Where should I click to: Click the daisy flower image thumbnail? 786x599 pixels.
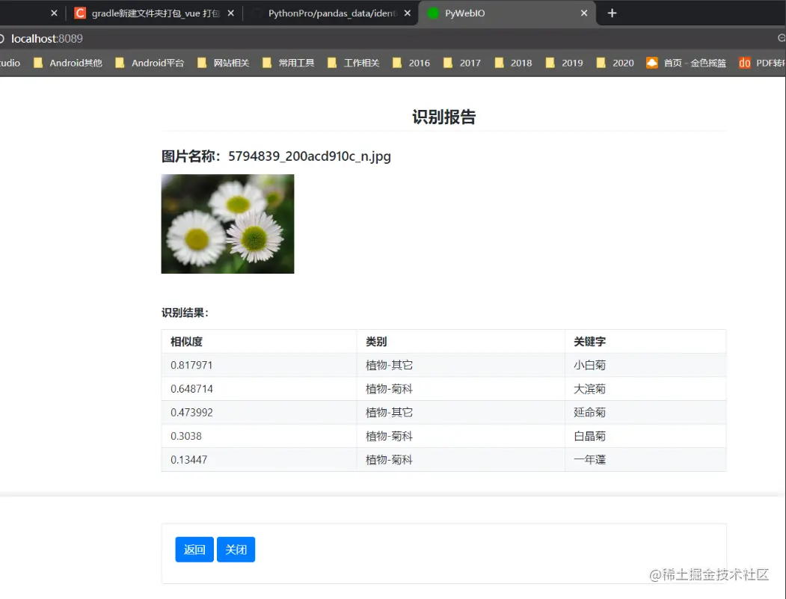tap(227, 224)
